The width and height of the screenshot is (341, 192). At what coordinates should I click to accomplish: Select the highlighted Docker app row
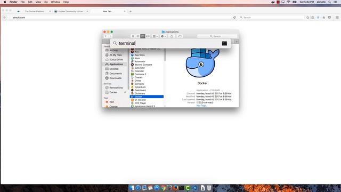pos(147,97)
